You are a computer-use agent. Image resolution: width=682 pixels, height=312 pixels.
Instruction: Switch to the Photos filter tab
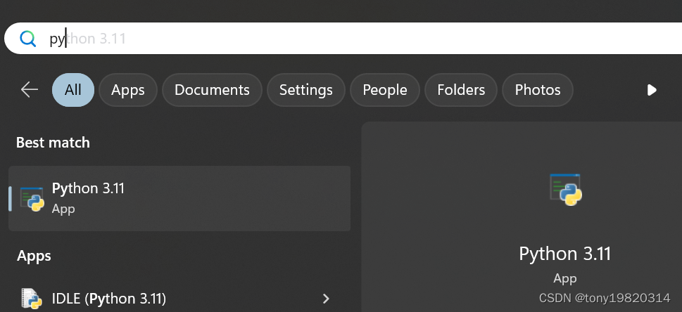click(538, 90)
